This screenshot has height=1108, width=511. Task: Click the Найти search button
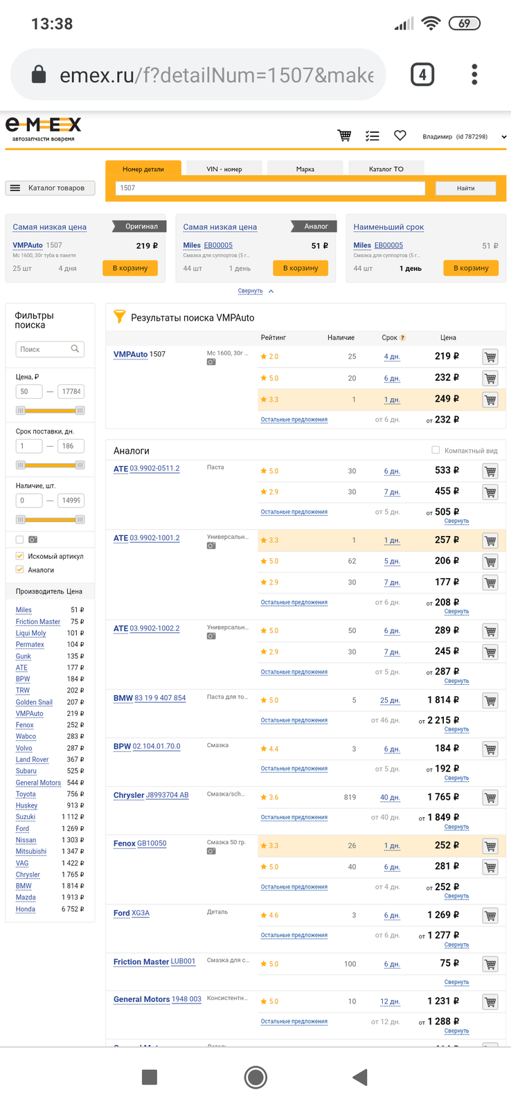click(x=465, y=188)
